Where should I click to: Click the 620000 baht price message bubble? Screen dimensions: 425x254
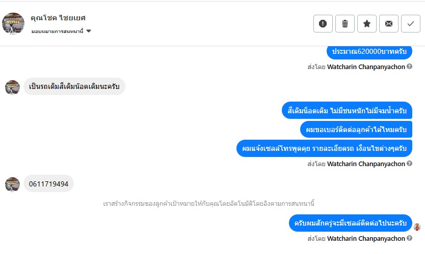(369, 51)
